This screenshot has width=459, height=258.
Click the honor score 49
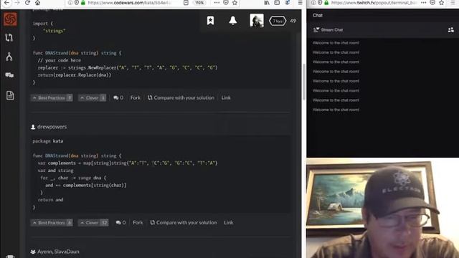tap(293, 21)
